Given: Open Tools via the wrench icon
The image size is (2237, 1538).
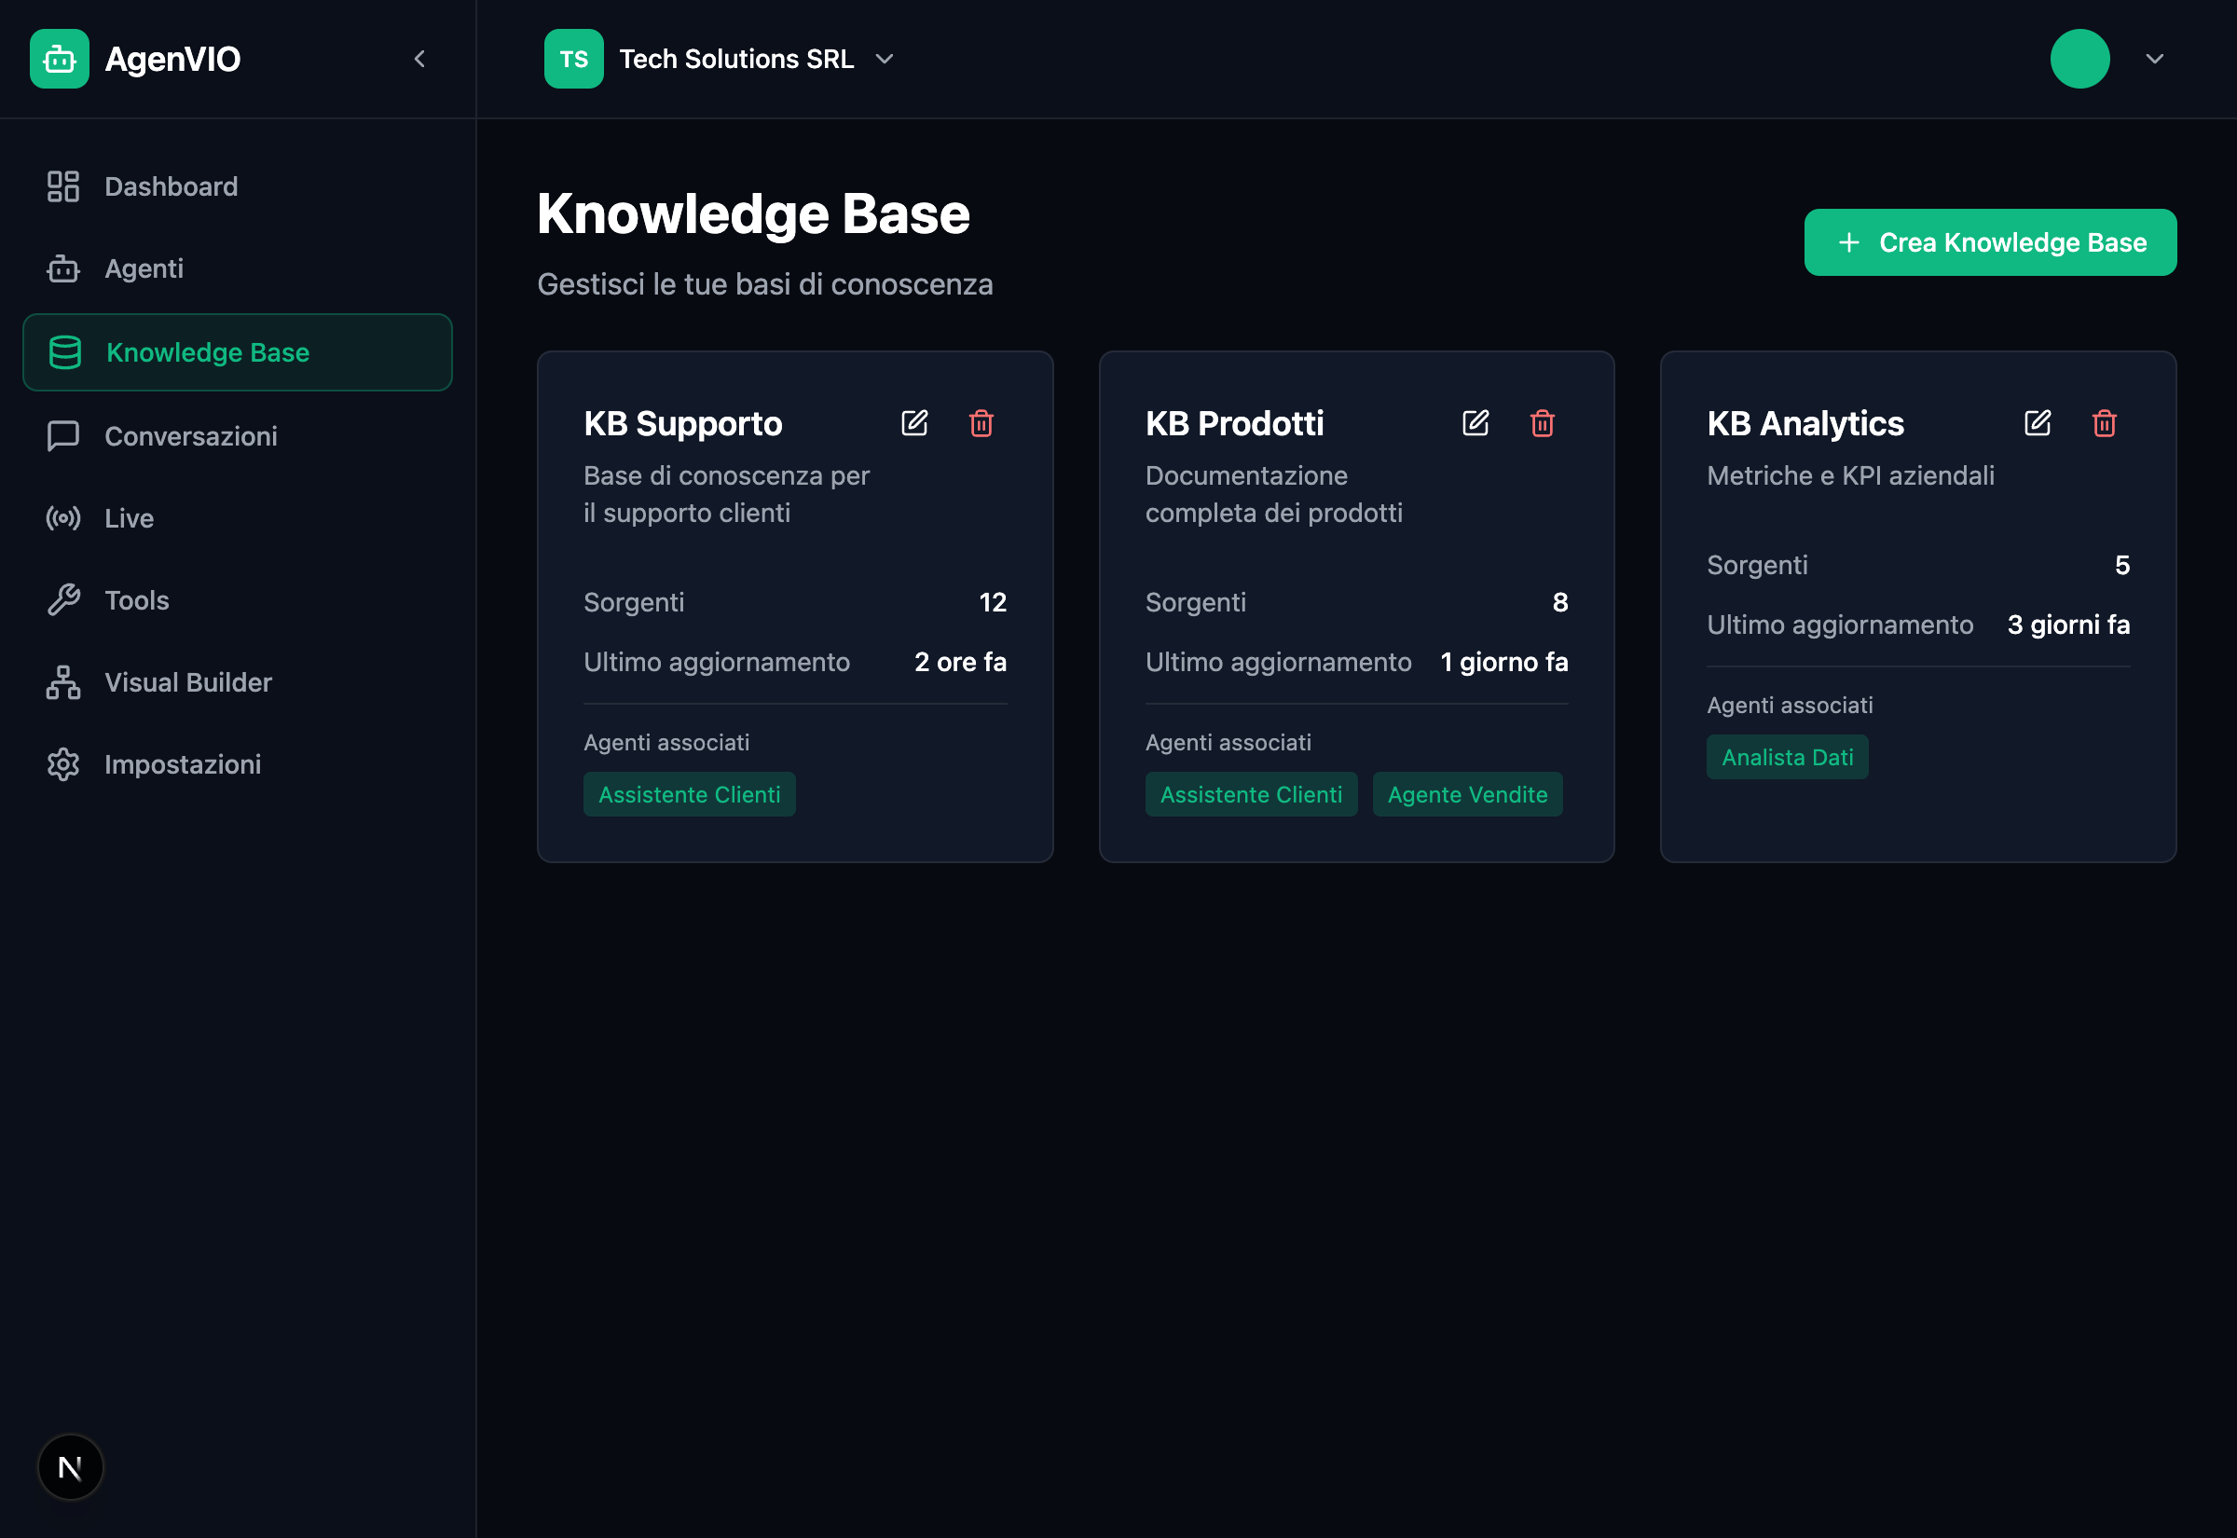Looking at the screenshot, I should point(63,599).
